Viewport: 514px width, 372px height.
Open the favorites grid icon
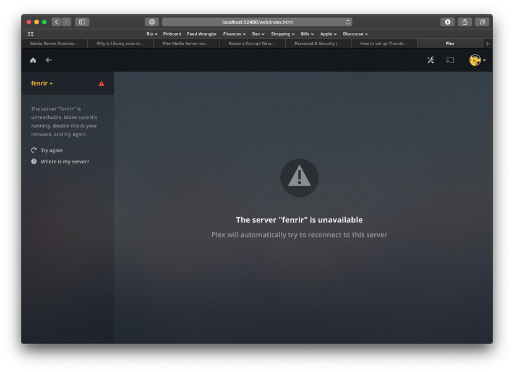(x=30, y=34)
